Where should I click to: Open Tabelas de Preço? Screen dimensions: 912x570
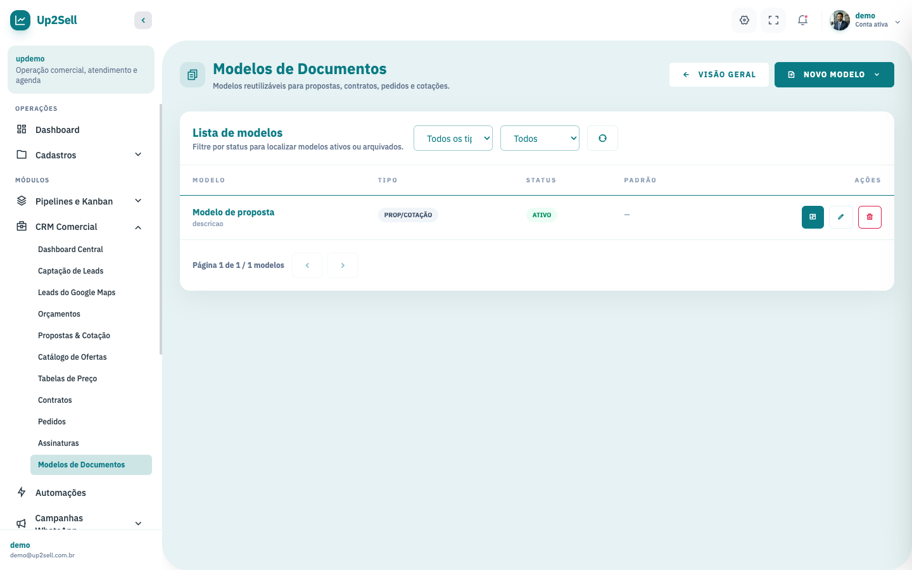[91, 379]
